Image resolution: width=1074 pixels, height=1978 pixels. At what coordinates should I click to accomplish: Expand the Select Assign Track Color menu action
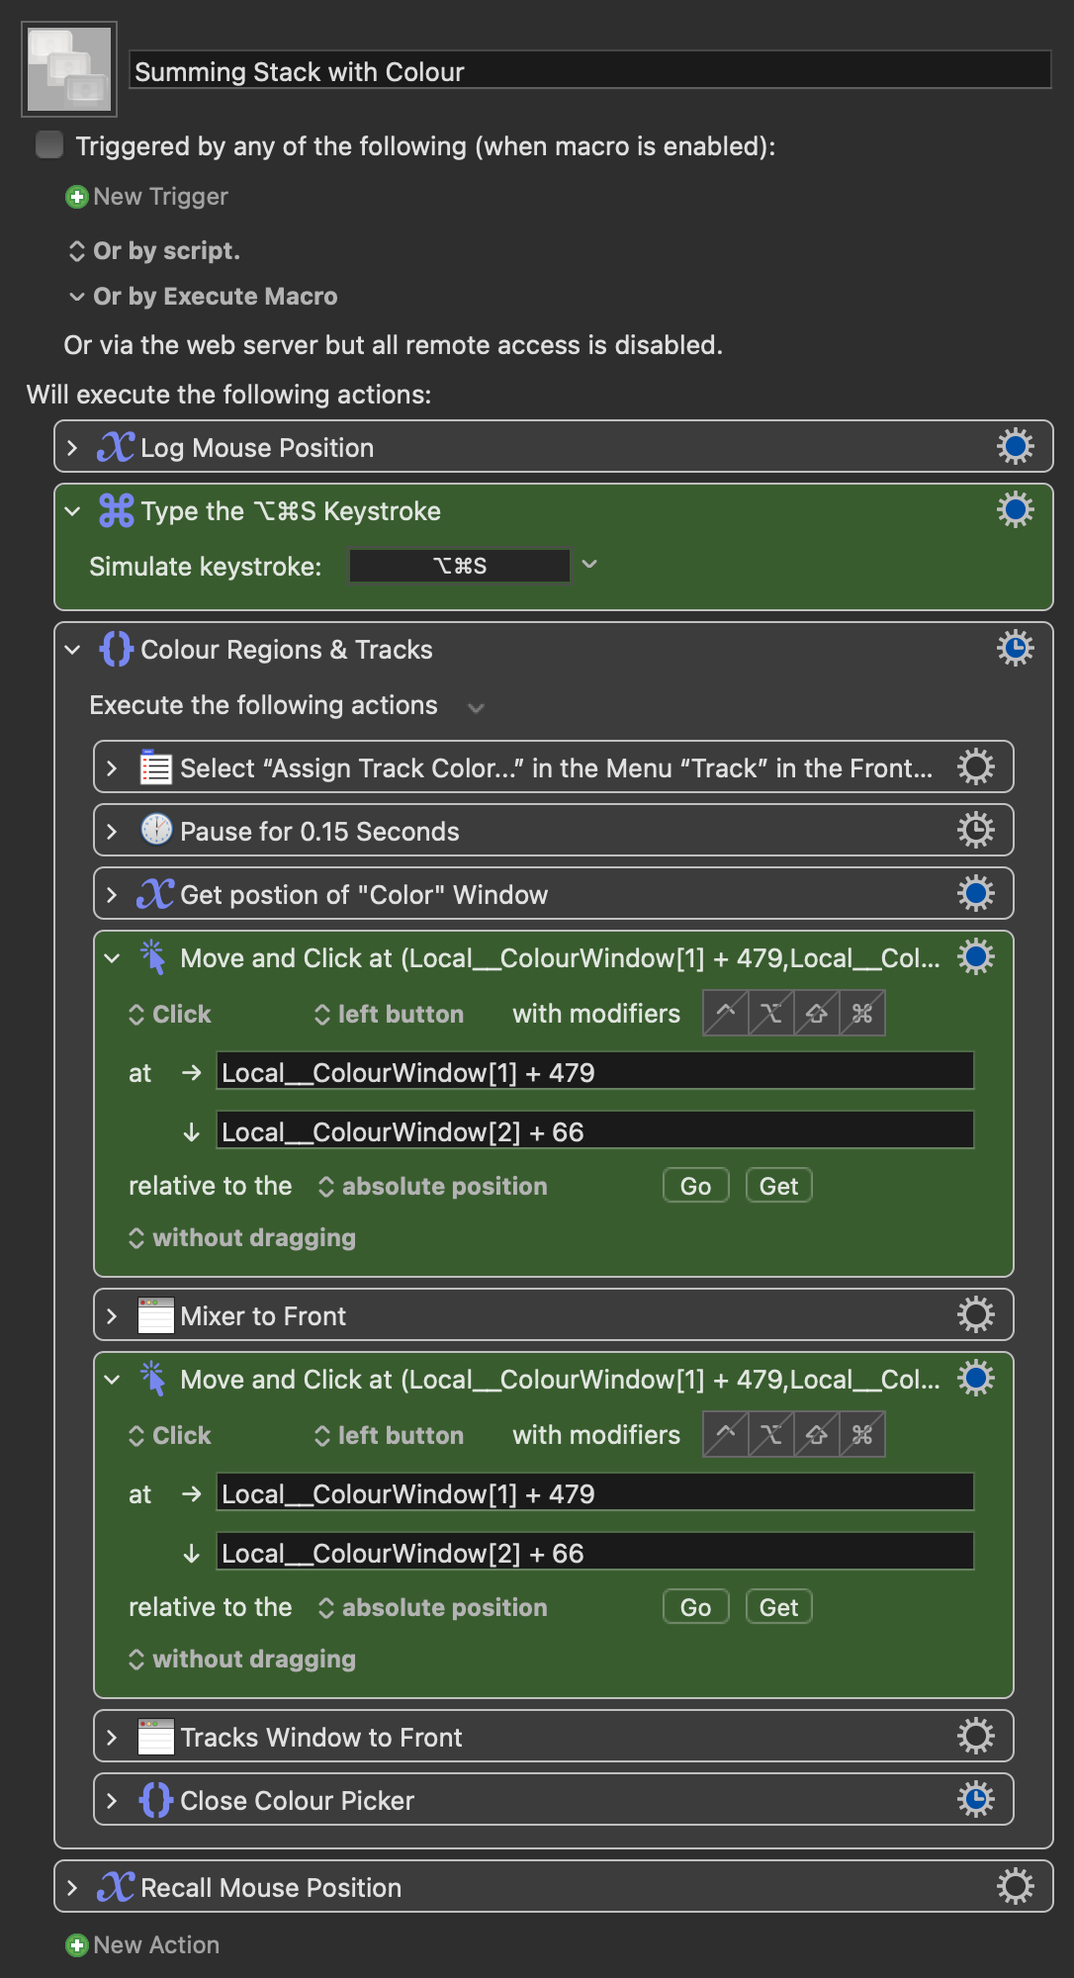coord(112,768)
